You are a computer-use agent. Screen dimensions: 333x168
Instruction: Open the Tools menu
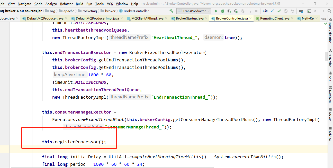(x=100, y=4)
